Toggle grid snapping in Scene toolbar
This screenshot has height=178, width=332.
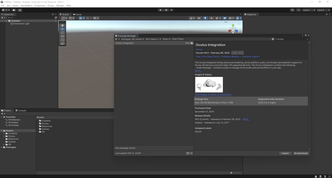[88, 18]
